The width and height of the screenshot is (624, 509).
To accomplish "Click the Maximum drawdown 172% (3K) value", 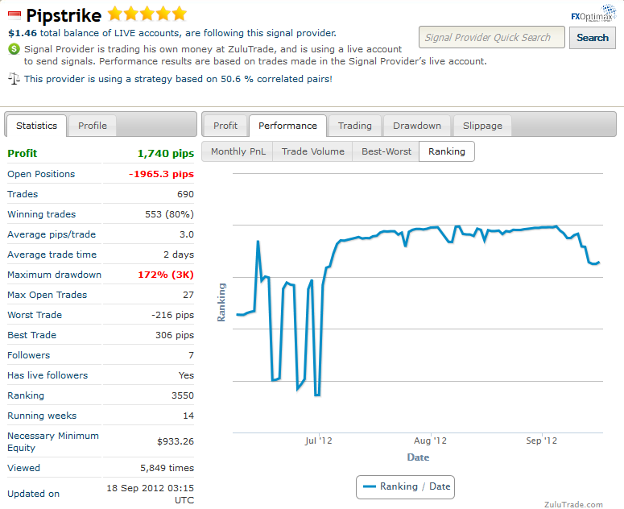I will click(x=166, y=275).
